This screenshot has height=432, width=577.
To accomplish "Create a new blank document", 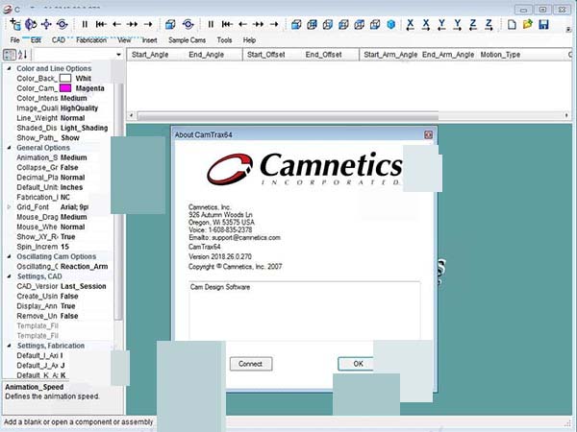I will 512,25.
